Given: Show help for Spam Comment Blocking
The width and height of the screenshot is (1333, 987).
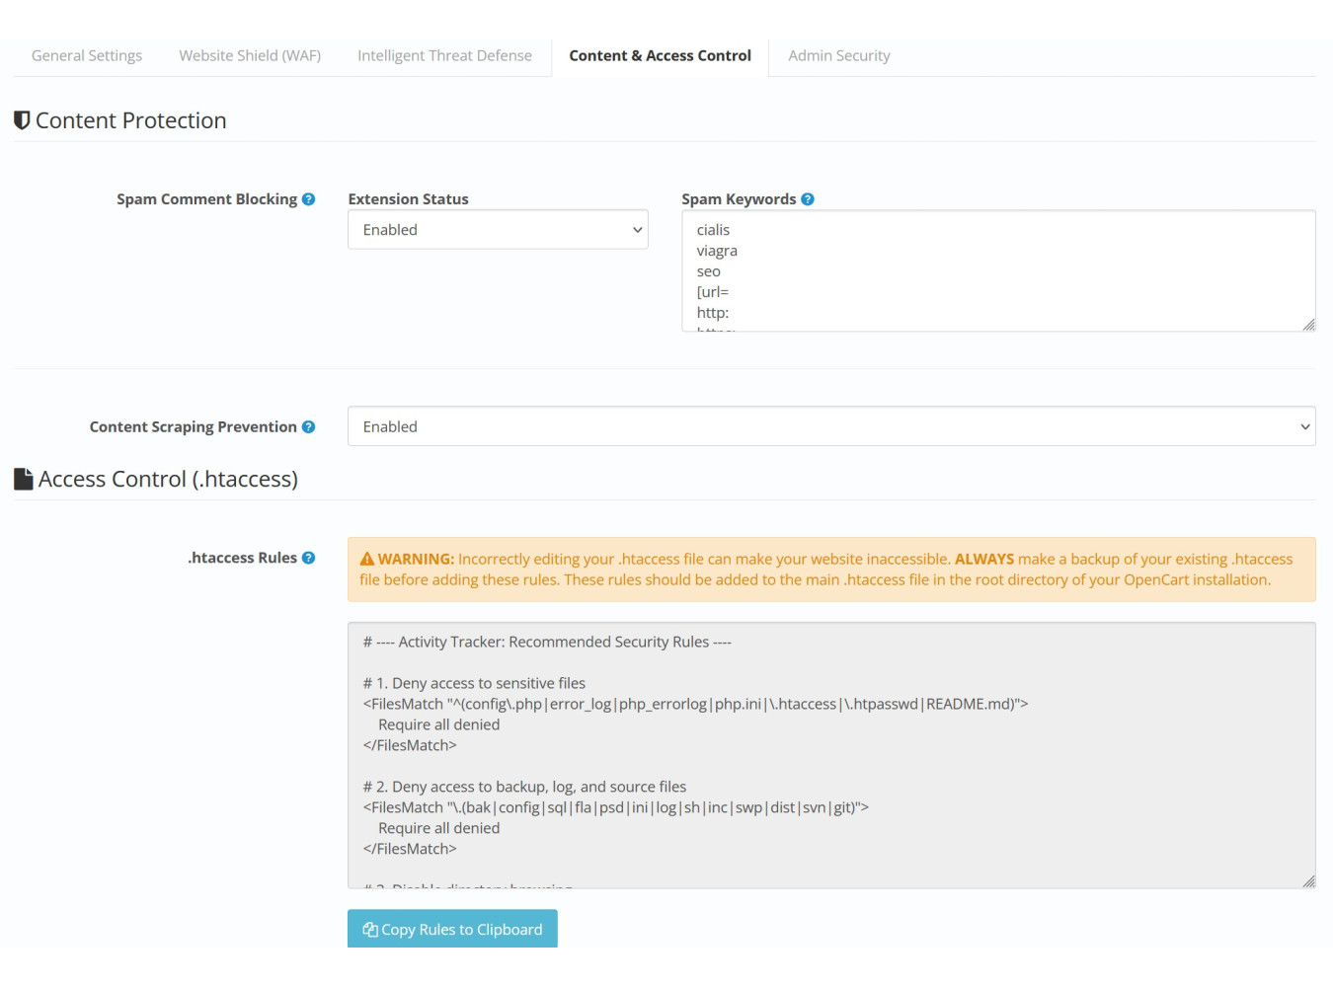Looking at the screenshot, I should coord(308,199).
